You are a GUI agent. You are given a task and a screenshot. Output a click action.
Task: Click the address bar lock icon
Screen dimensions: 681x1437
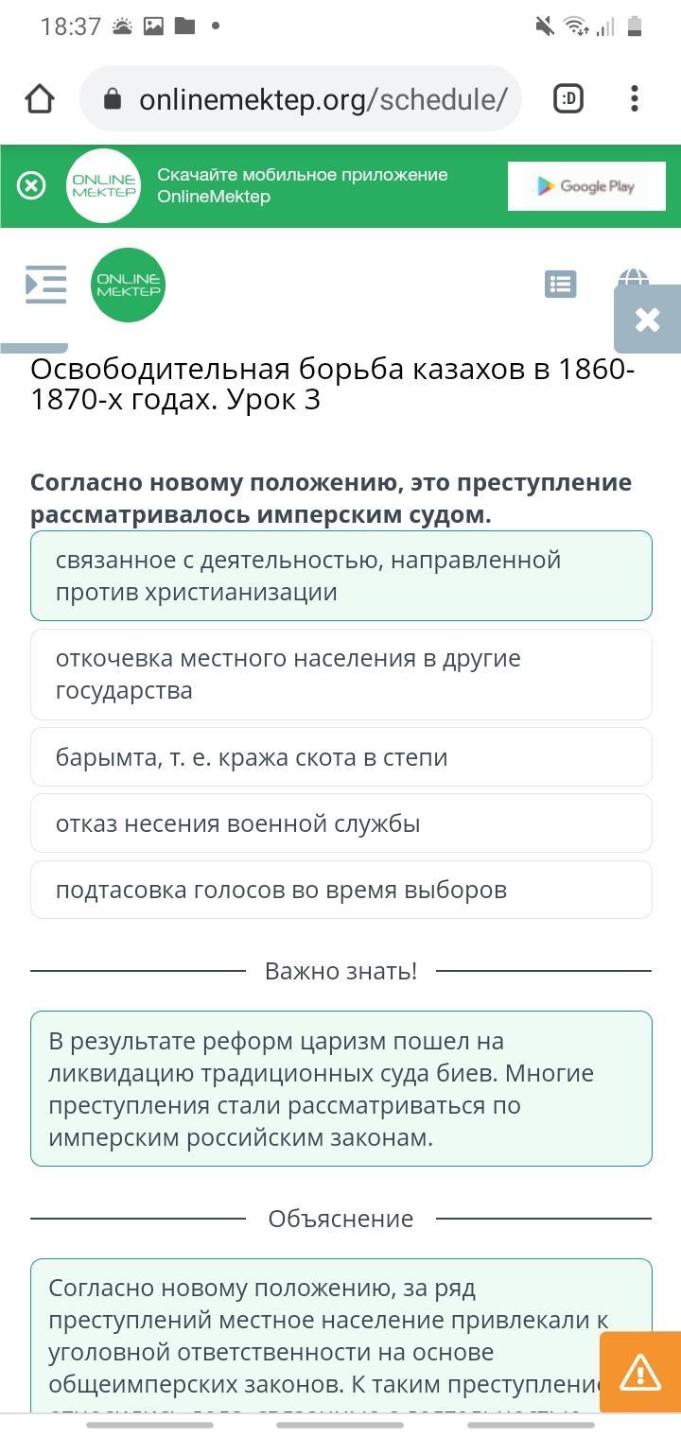(x=113, y=98)
